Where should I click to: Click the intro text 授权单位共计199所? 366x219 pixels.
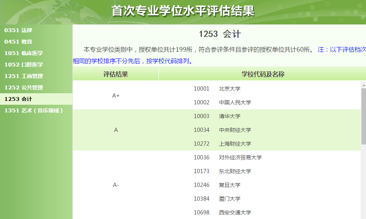click(165, 50)
